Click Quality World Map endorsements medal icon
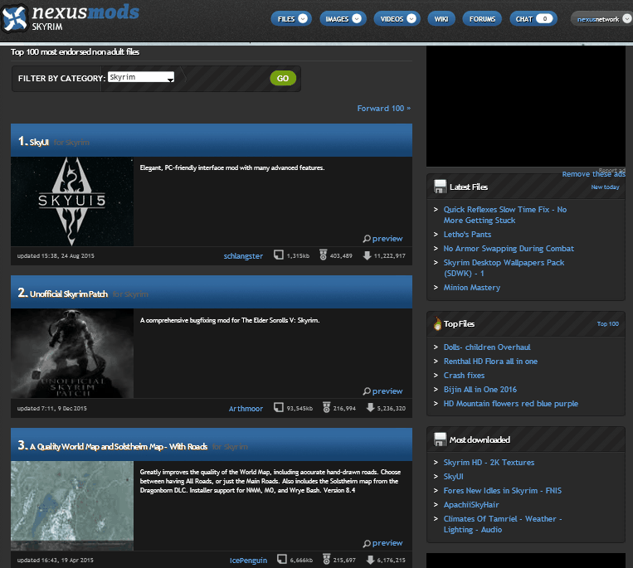This screenshot has height=568, width=633. tap(326, 559)
